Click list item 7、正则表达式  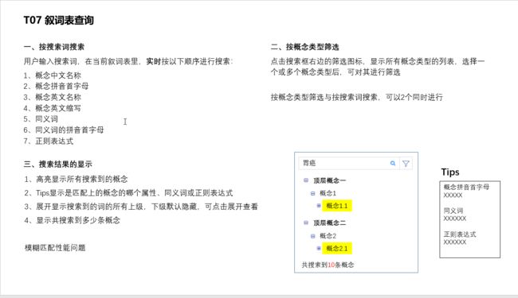[49, 141]
